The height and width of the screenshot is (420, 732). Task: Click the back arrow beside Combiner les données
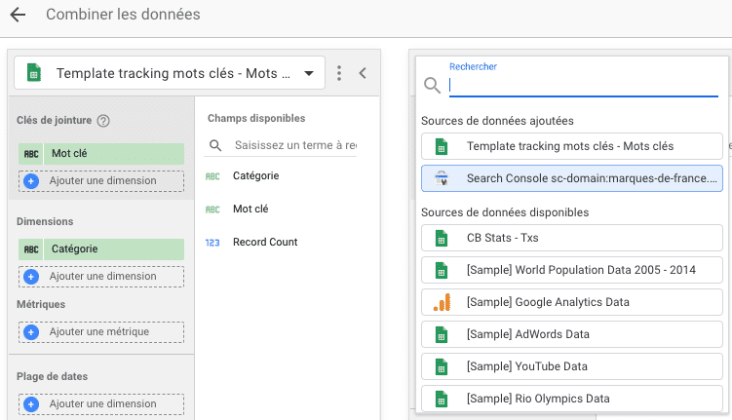click(18, 15)
